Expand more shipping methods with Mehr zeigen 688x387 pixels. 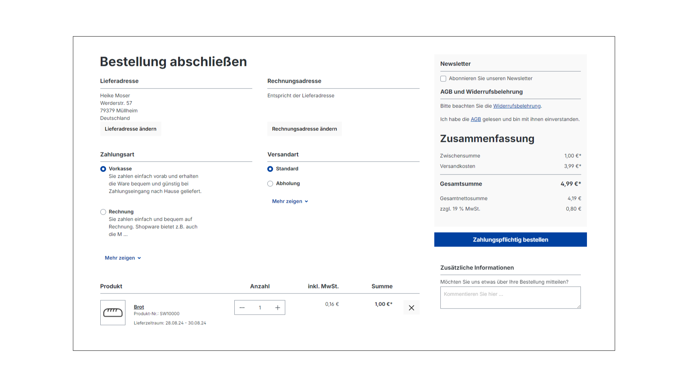(290, 201)
